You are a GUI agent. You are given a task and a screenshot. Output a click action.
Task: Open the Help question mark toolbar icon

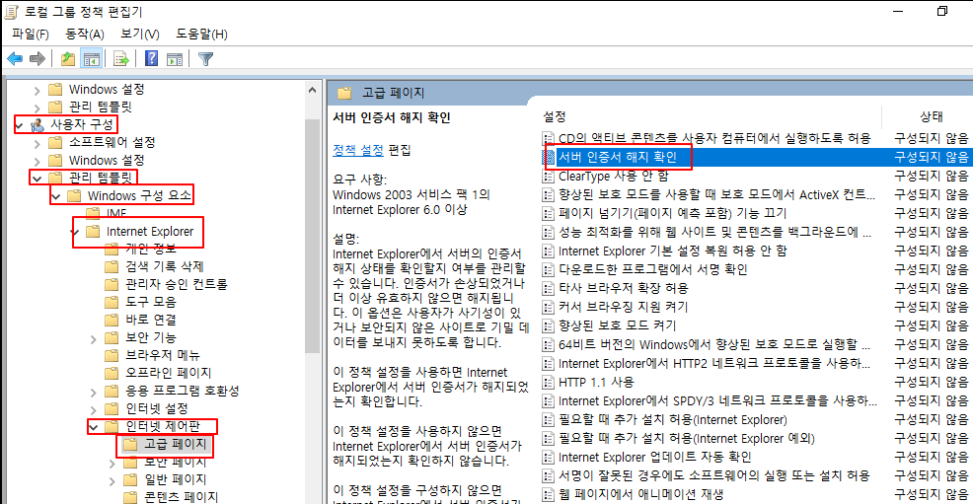(151, 59)
